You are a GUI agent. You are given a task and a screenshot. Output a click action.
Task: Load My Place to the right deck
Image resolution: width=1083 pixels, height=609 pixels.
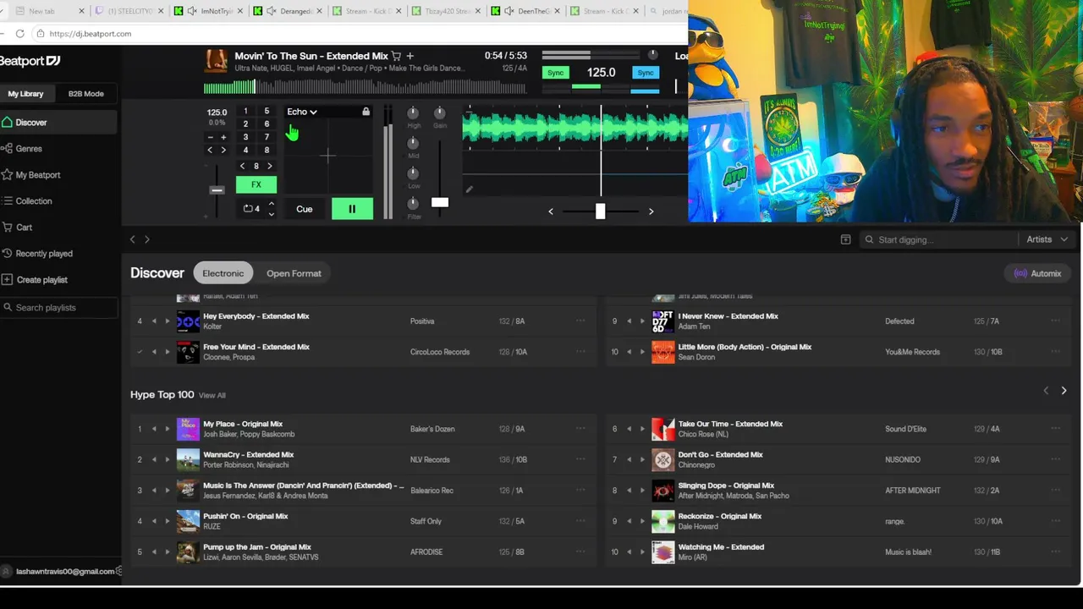(167, 429)
